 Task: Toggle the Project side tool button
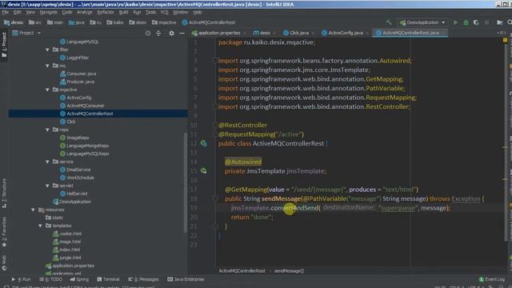point(4,45)
